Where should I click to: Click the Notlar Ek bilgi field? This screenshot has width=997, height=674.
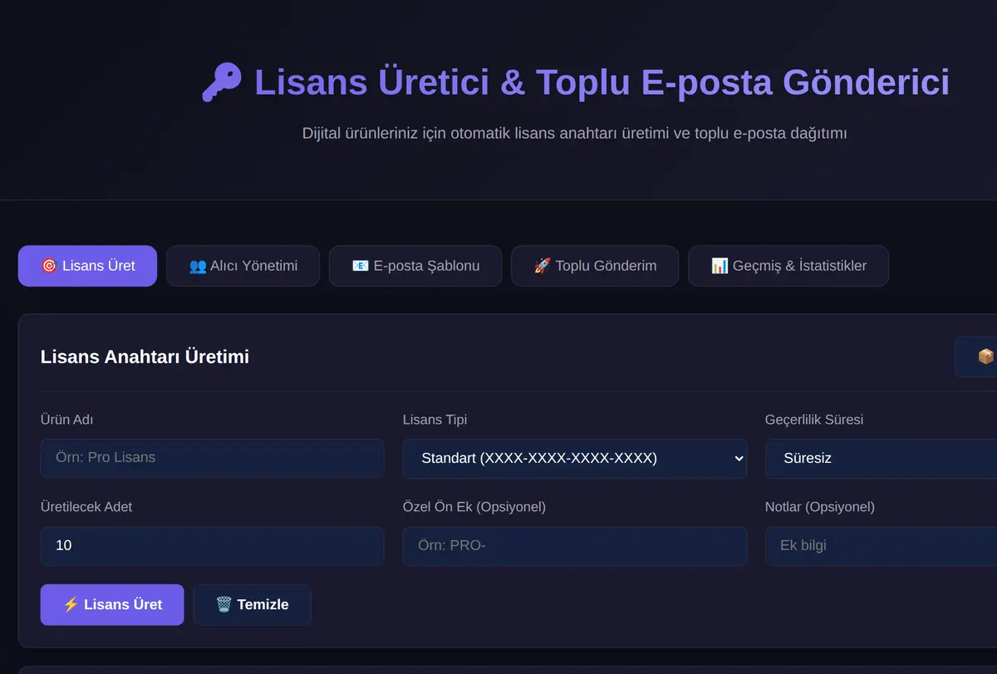881,546
